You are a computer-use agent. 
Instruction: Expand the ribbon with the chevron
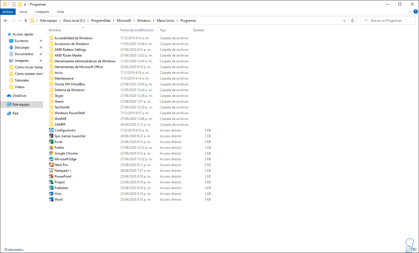410,12
